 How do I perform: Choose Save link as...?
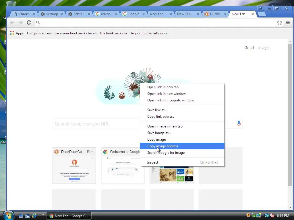[x=182, y=110]
